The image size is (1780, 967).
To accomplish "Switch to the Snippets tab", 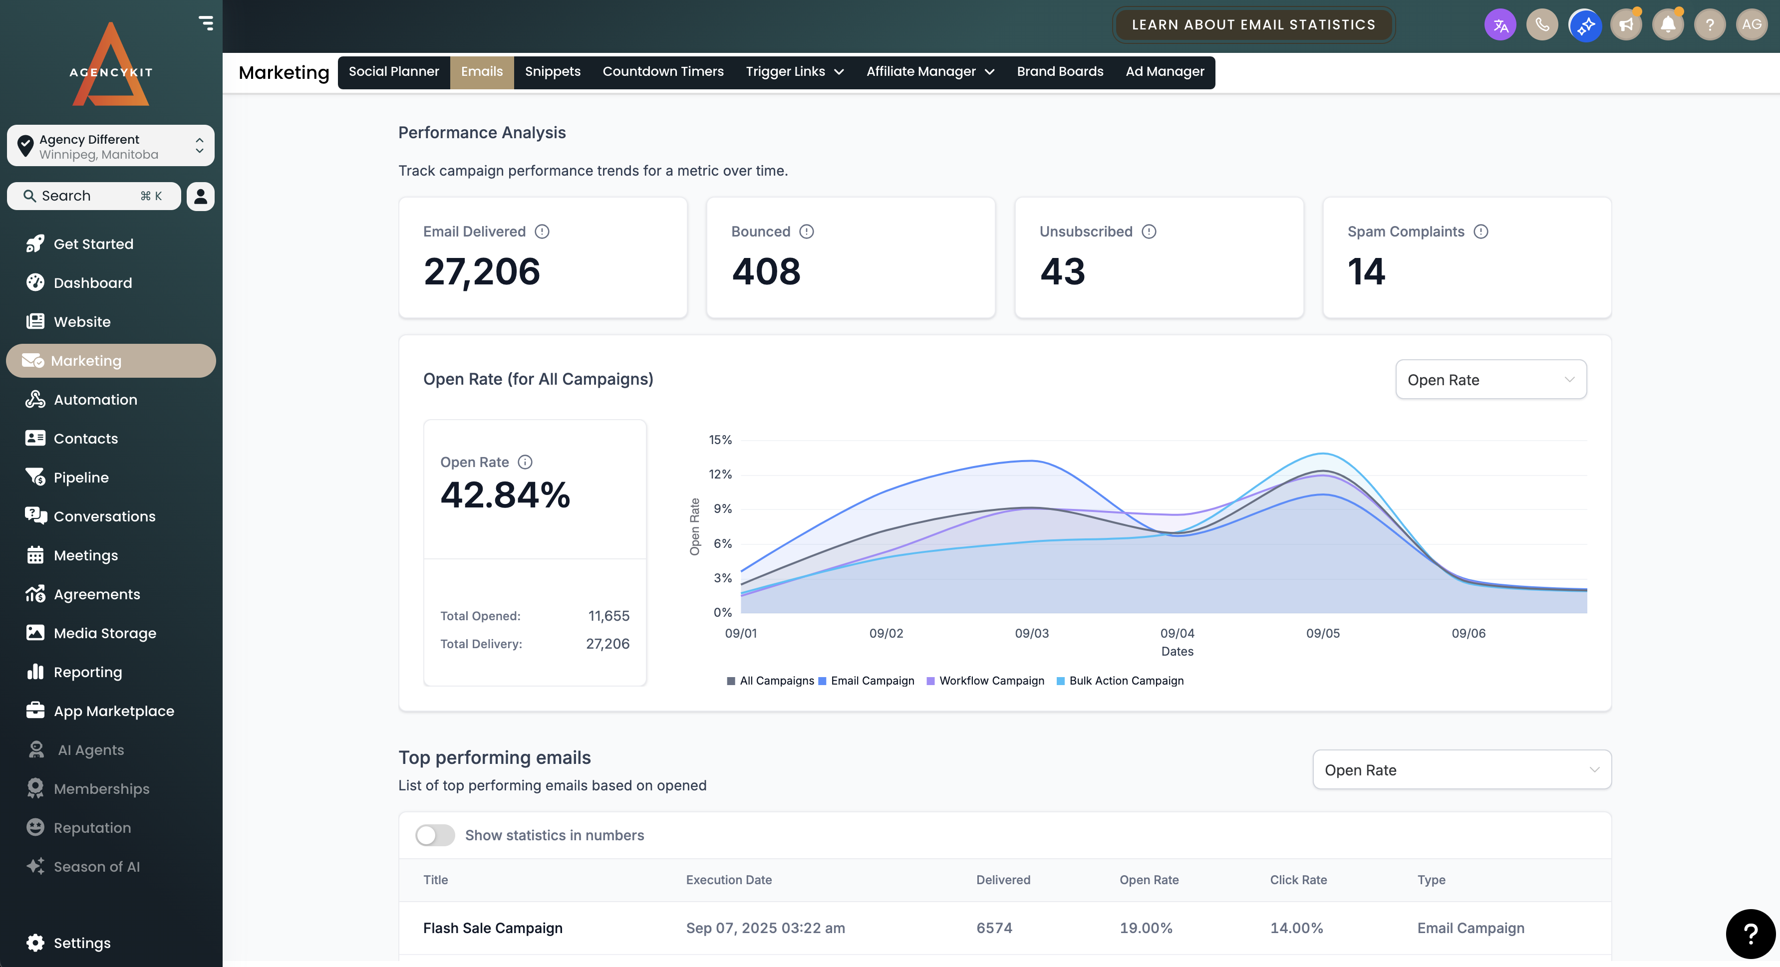I will 552,72.
